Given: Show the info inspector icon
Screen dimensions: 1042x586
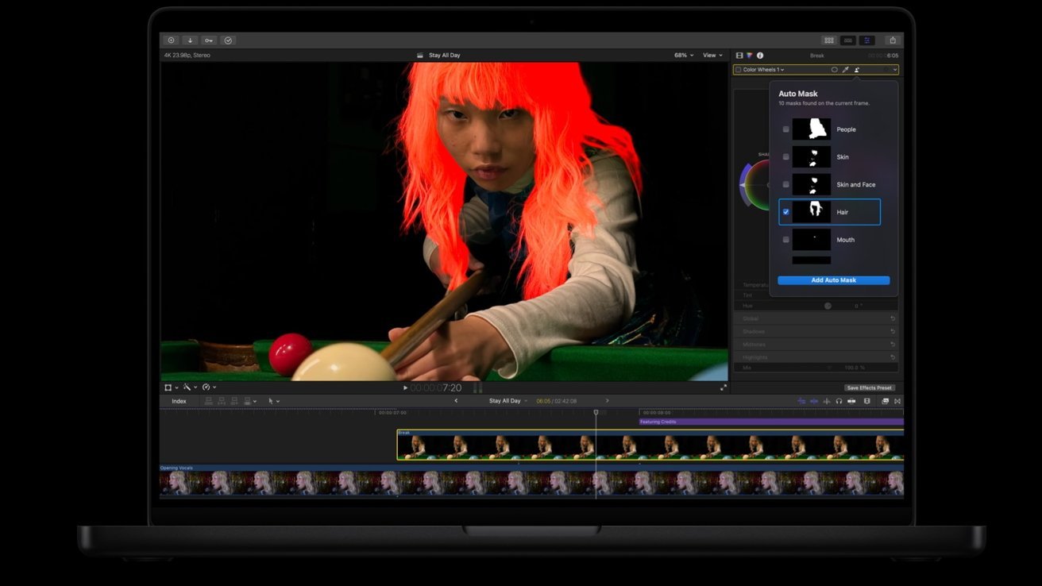Looking at the screenshot, I should coord(760,56).
